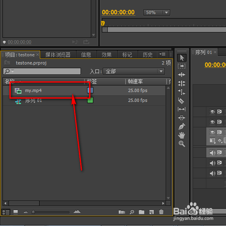Image resolution: width=226 pixels, height=226 pixels.
Task: Click Automate to Sequence icon
Action: (x=122, y=212)
